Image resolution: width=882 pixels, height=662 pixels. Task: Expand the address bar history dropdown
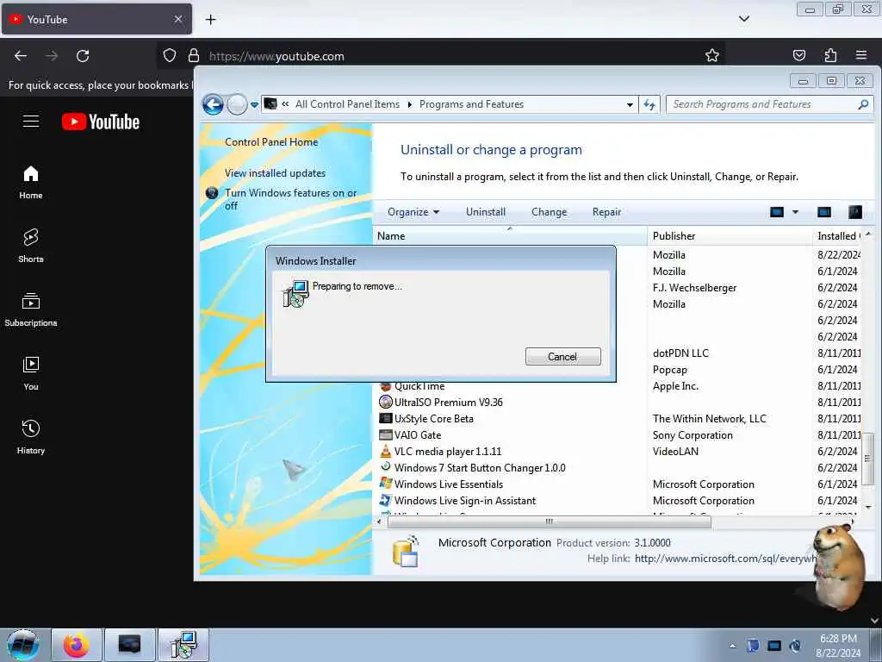630,104
